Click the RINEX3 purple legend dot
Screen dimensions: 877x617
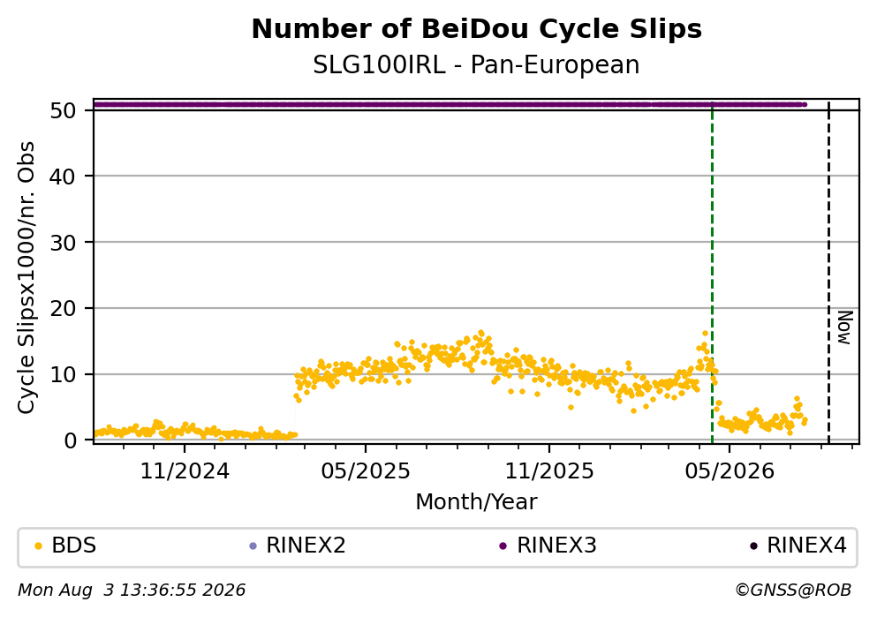tap(503, 546)
